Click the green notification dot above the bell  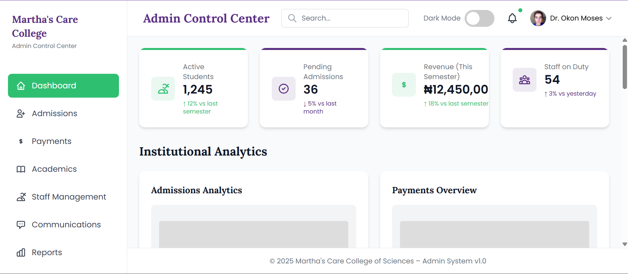point(520,10)
